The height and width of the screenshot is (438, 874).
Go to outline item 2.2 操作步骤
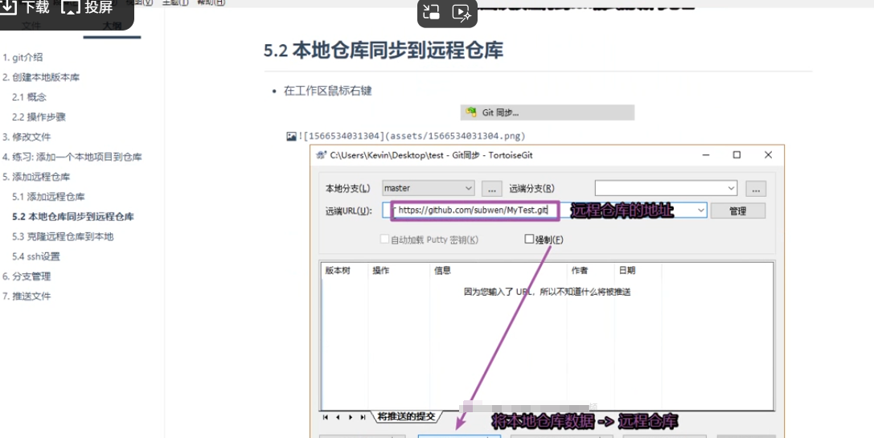pyautogui.click(x=39, y=117)
